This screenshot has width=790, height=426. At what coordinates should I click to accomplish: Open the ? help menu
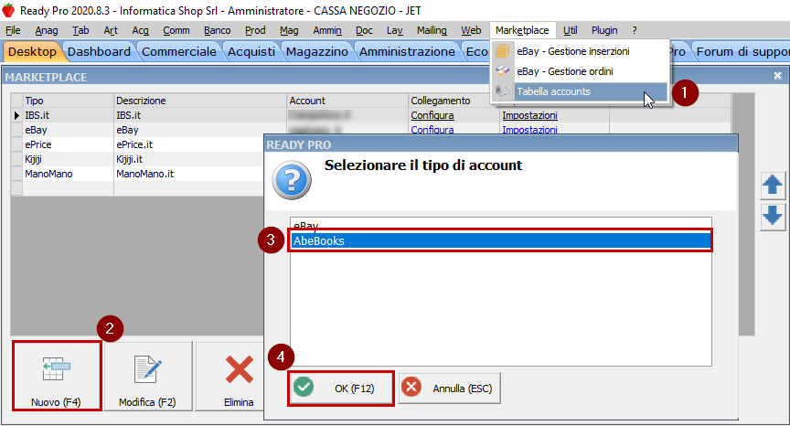pos(635,30)
